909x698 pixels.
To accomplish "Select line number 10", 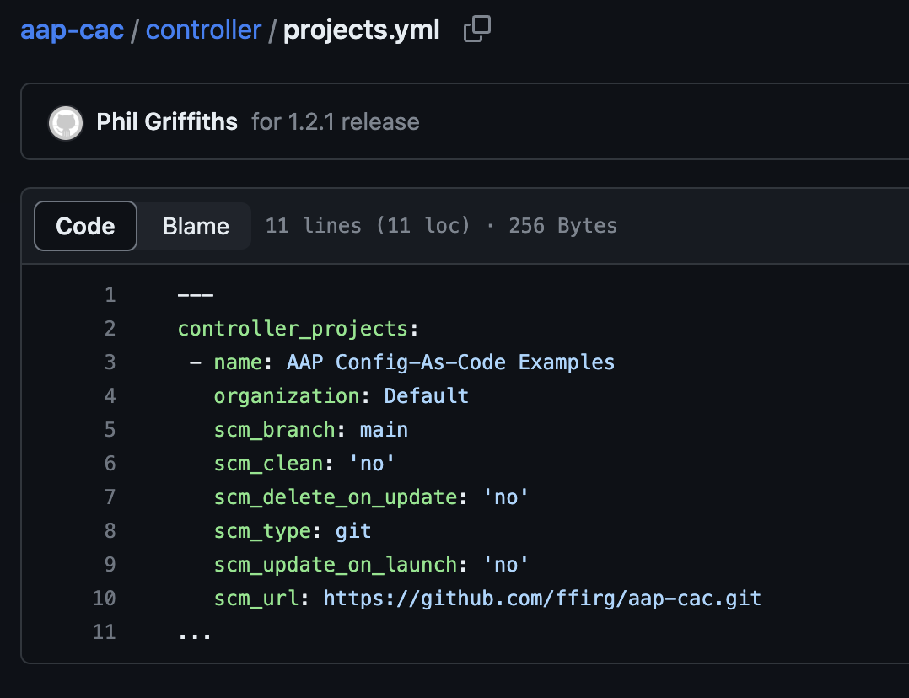I will [105, 598].
